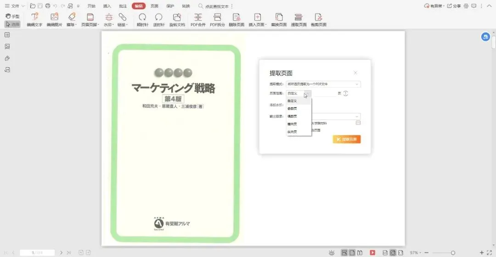This screenshot has width=496, height=257.
Task: Switch to the 插入 tab
Action: (107, 6)
